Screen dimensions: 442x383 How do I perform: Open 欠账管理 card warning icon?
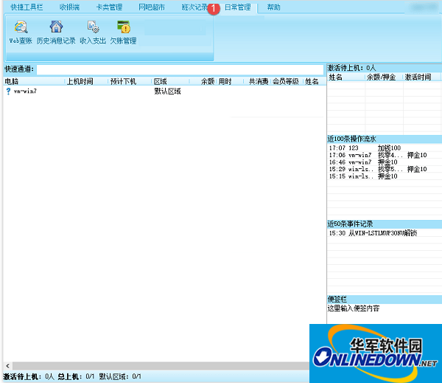124,27
